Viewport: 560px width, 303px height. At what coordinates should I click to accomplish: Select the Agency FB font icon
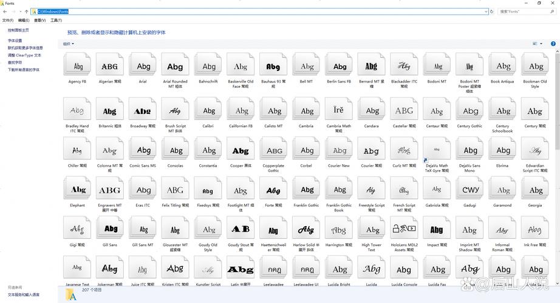click(x=77, y=64)
